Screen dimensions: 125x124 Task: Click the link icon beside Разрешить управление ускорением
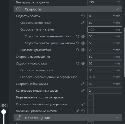pyautogui.click(x=83, y=104)
